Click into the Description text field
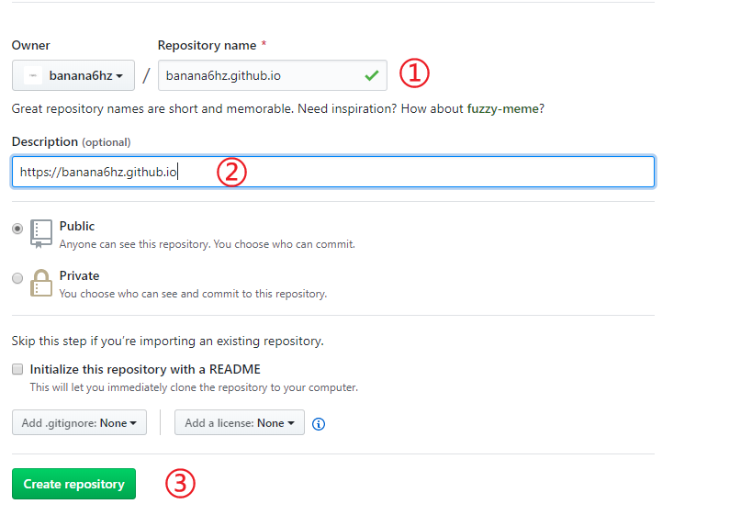Screen dimensions: 741x515 coord(413,172)
